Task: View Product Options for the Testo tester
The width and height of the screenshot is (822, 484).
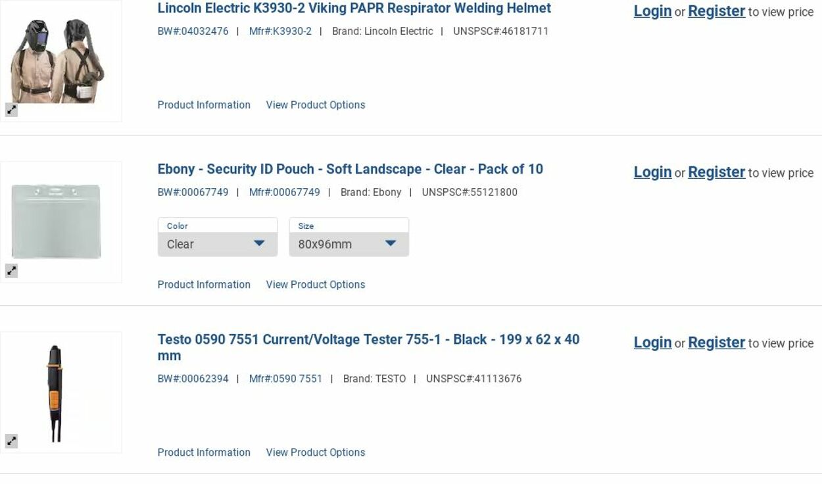Action: tap(315, 452)
